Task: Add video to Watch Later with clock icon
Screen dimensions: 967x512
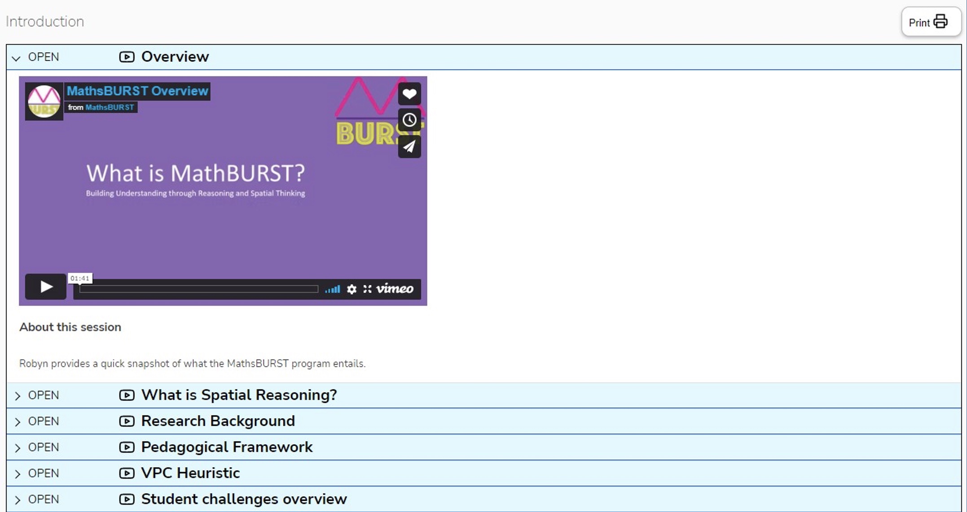Action: pos(409,120)
